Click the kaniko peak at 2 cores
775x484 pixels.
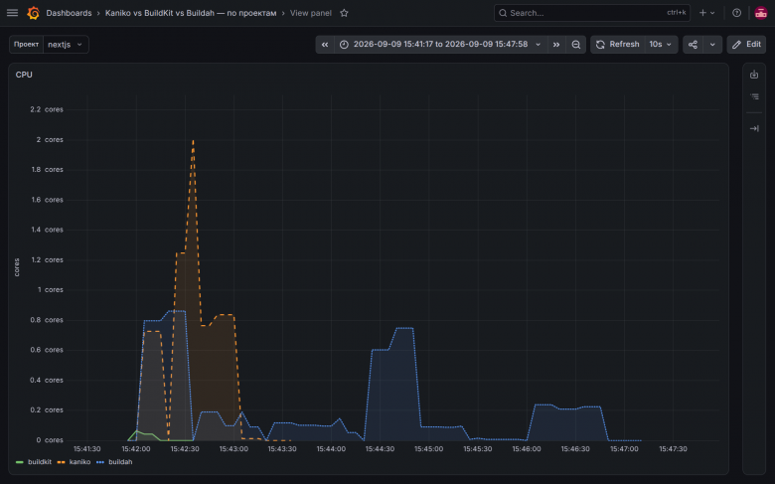[193, 140]
